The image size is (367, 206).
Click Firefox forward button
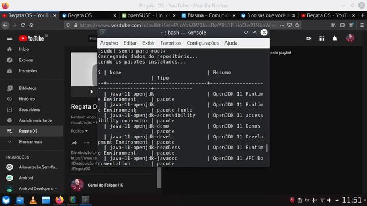(14, 25)
